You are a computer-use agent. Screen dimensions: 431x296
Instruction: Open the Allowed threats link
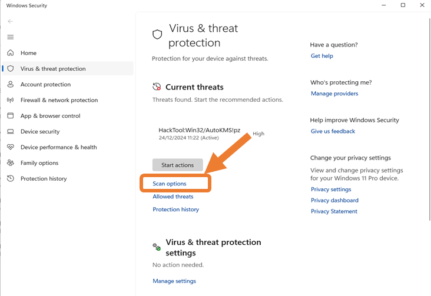pyautogui.click(x=173, y=197)
